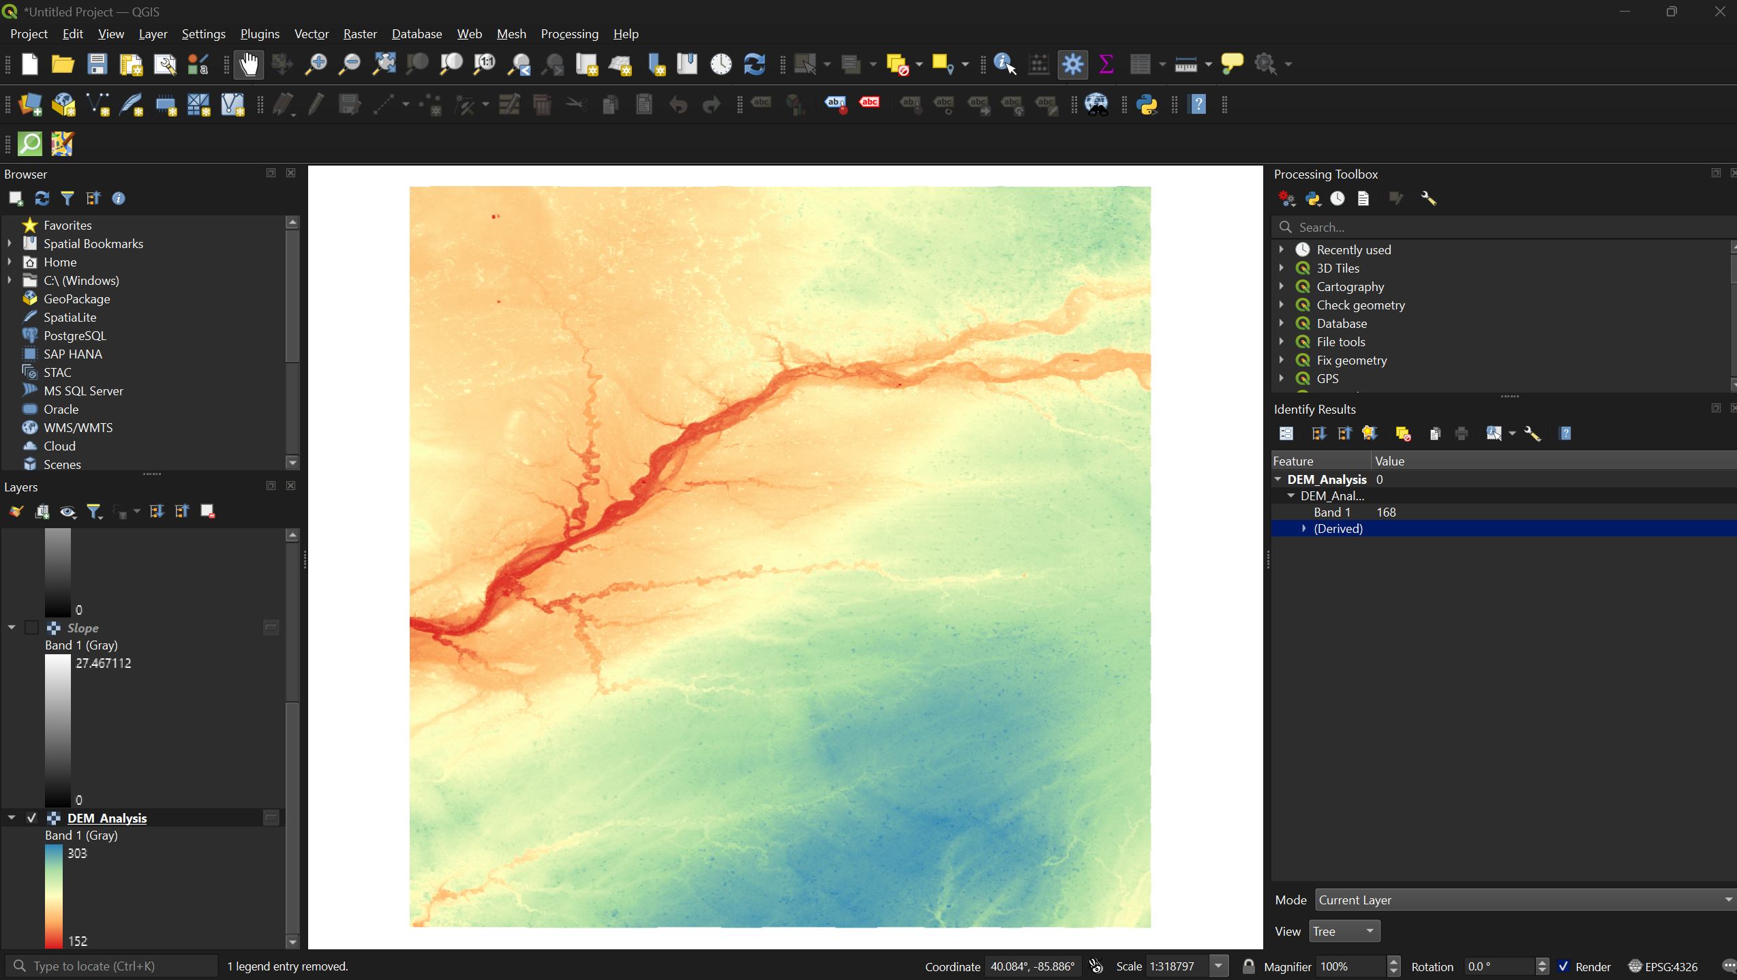The width and height of the screenshot is (1737, 980).
Task: Select PostgreSQL in Browser
Action: (75, 335)
